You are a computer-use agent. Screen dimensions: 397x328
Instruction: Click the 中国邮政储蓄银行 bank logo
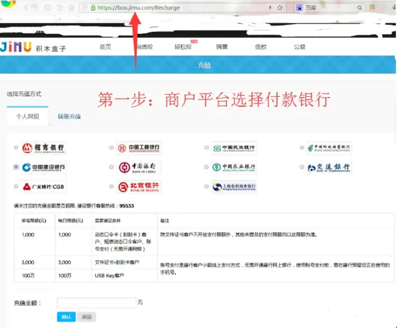tap(329, 148)
